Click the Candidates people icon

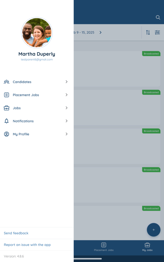(6, 82)
